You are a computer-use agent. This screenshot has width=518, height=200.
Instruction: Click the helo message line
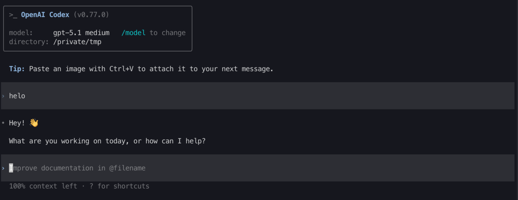click(258, 96)
